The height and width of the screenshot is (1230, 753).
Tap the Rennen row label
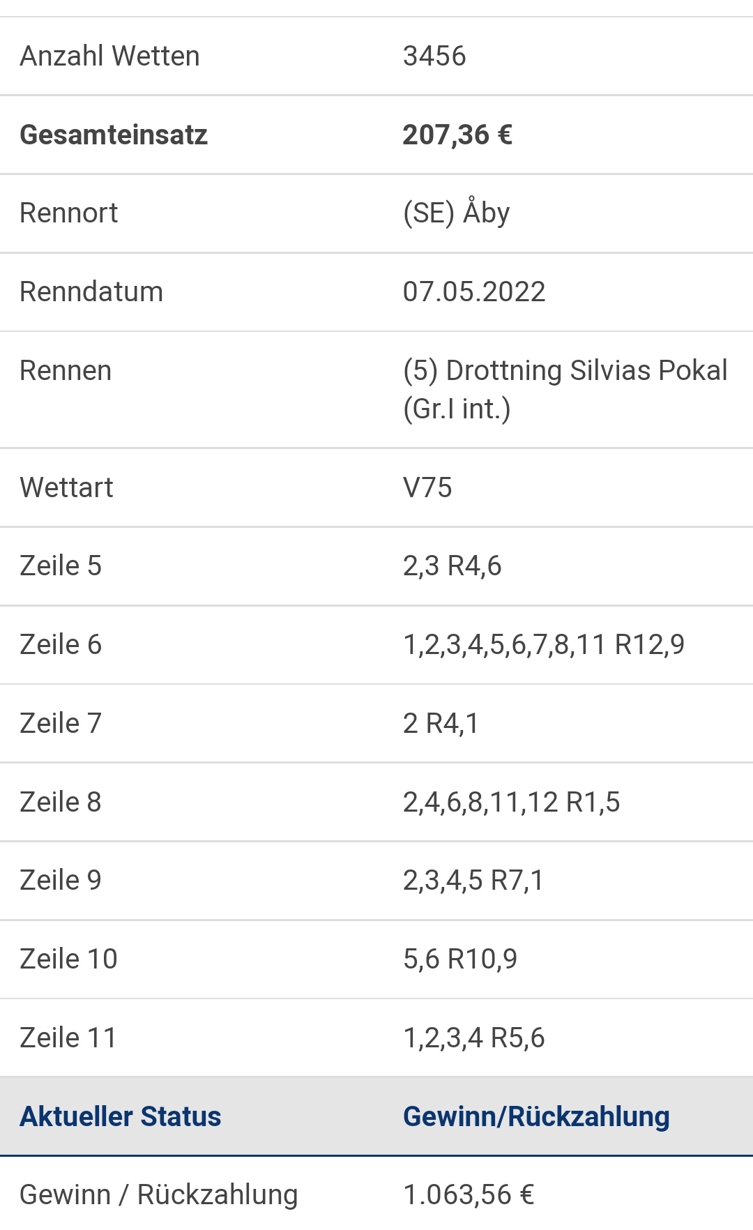click(x=66, y=370)
